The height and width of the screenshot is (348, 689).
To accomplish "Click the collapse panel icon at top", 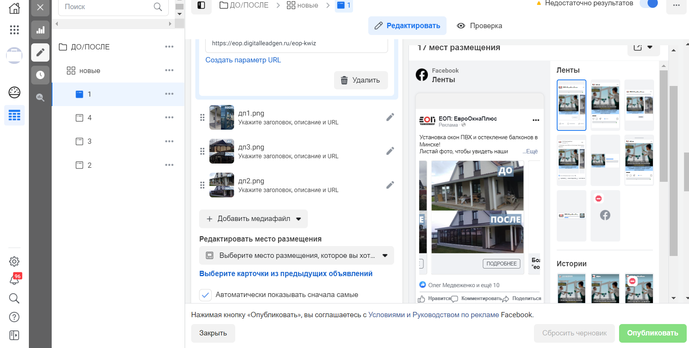I will 201,5.
